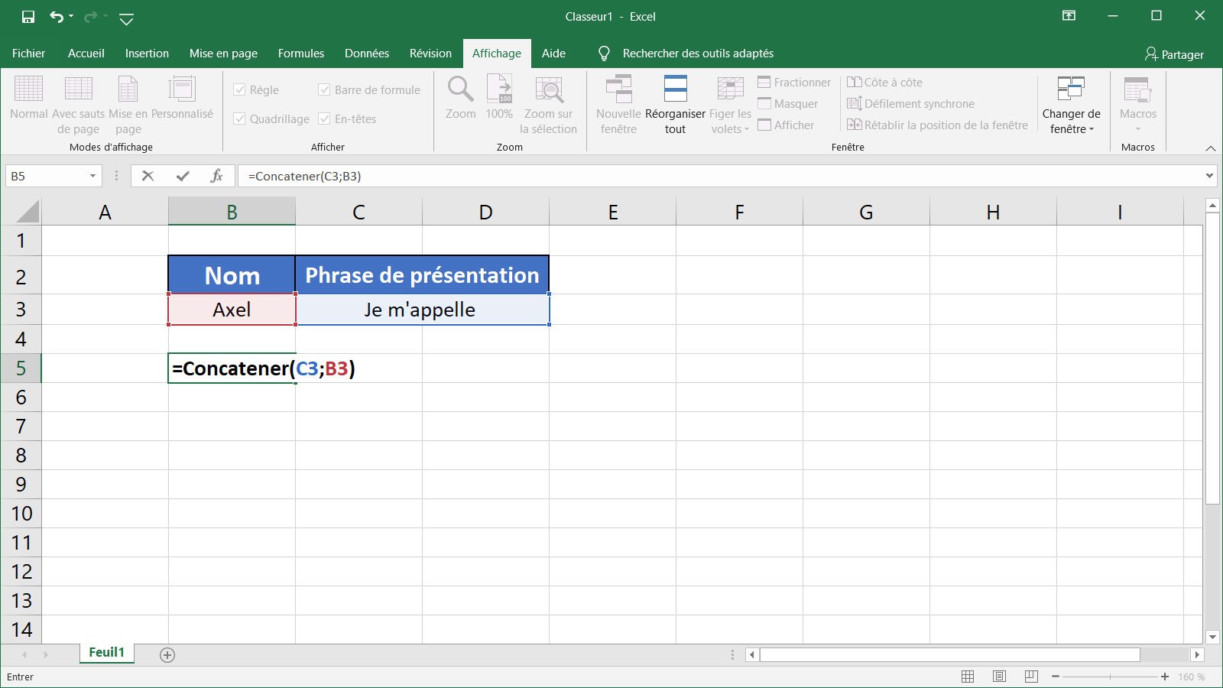Select Avec sauts de page view
The width and height of the screenshot is (1223, 688).
[x=78, y=105]
